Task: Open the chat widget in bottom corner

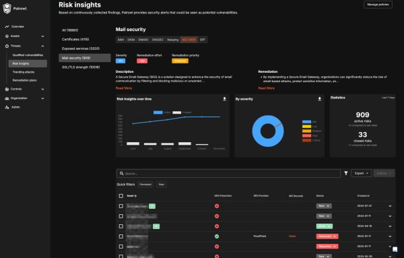Action: [x=395, y=249]
